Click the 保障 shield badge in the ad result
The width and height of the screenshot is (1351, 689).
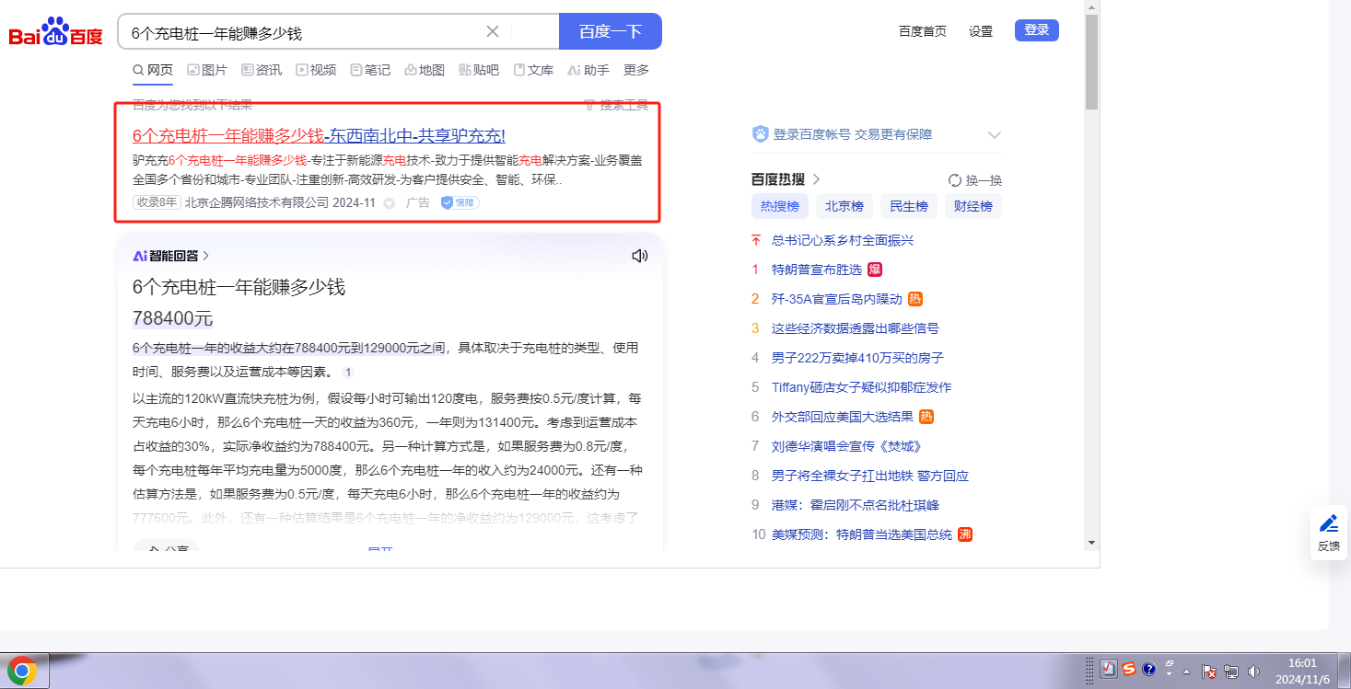(460, 202)
